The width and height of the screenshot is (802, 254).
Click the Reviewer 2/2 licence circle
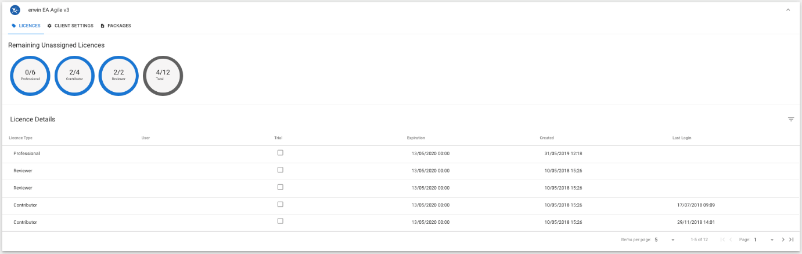point(118,75)
